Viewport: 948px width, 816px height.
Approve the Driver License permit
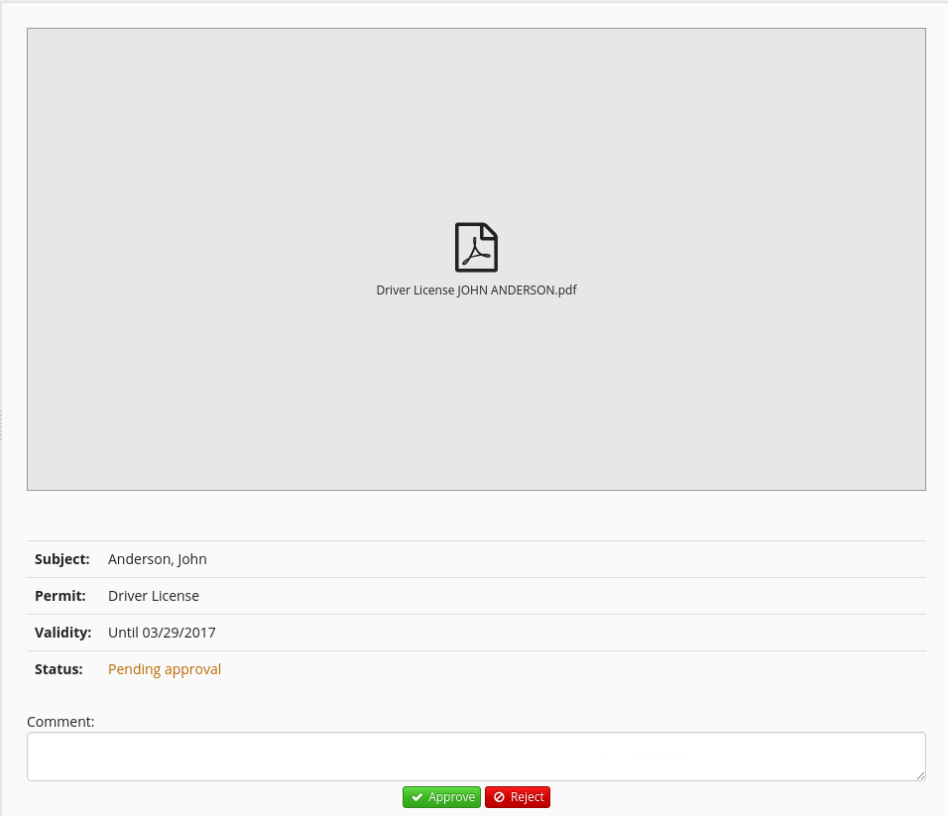pyautogui.click(x=441, y=797)
